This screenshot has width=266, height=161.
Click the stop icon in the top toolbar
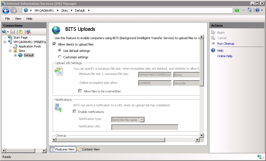(x=243, y=10)
